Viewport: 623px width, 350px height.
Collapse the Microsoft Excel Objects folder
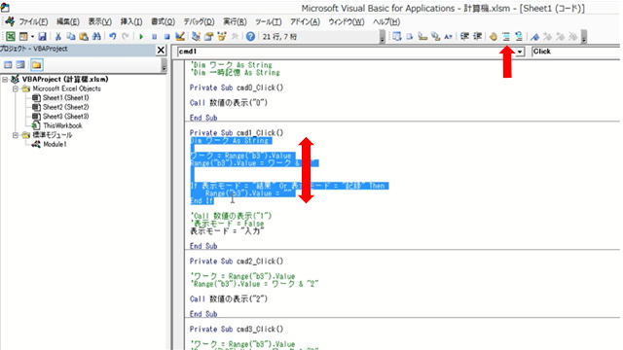[16, 88]
